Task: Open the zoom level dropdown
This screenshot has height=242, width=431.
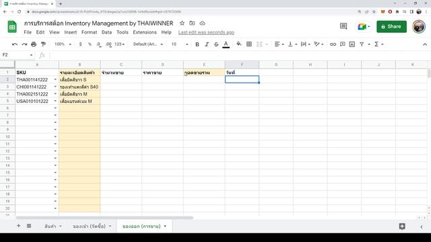Action: [63, 44]
